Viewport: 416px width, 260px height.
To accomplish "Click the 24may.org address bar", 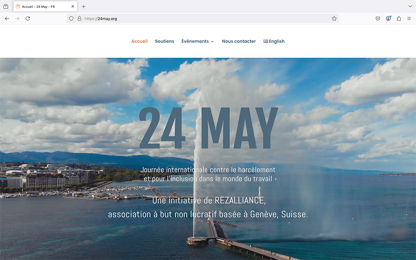I will coord(203,19).
